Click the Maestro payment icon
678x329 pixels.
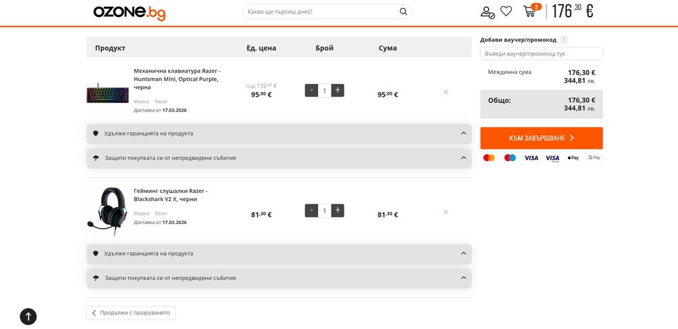coord(511,158)
